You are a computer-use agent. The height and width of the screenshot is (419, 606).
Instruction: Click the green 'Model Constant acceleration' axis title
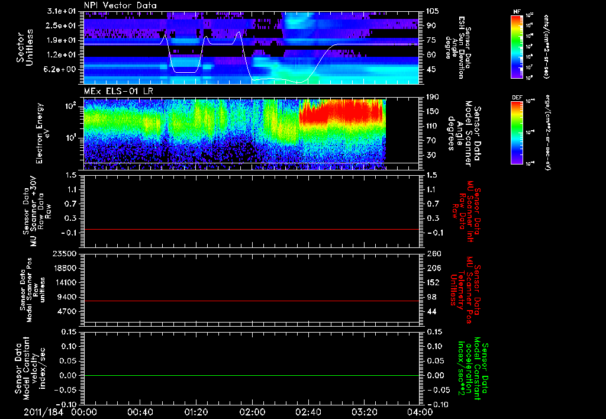473,368
